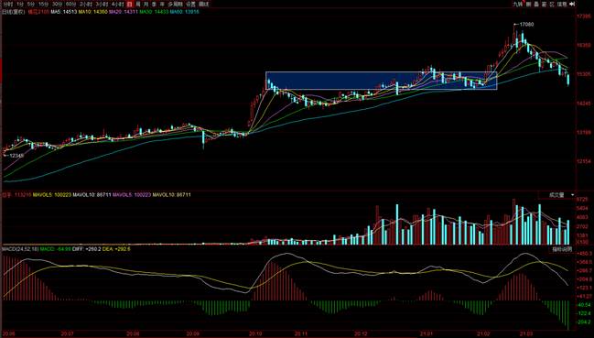
Task: Click the zoom icon left of 信息
Action: pyautogui.click(x=552, y=5)
